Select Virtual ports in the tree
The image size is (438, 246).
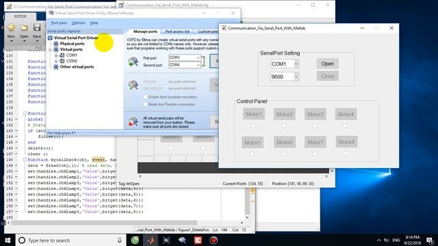71,49
